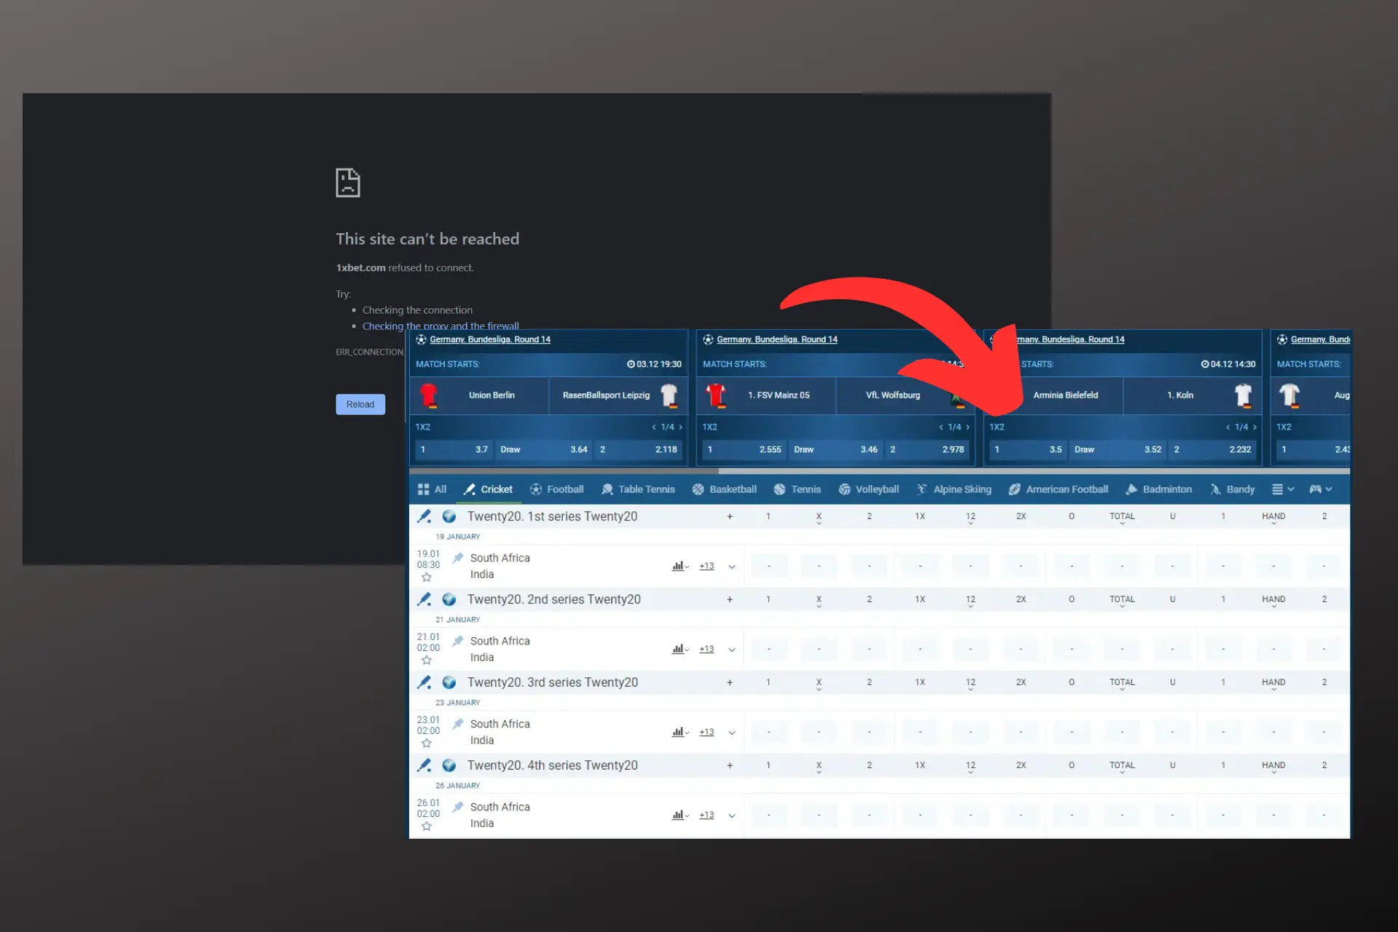This screenshot has width=1398, height=932.
Task: Expand the 21.01 match row chevron
Action: coord(732,649)
